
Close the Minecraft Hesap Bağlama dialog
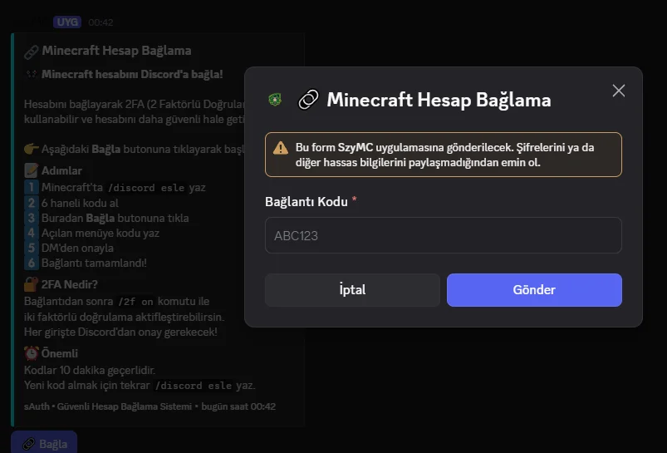tap(619, 91)
